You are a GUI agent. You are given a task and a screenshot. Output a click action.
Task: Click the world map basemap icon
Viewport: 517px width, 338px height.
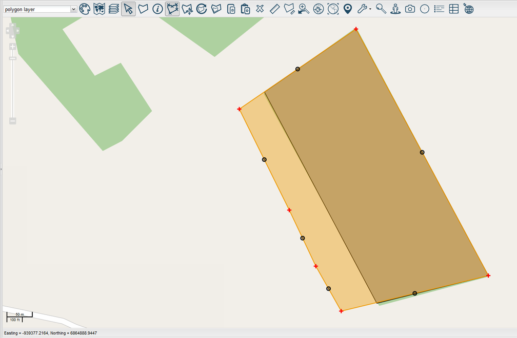click(99, 9)
